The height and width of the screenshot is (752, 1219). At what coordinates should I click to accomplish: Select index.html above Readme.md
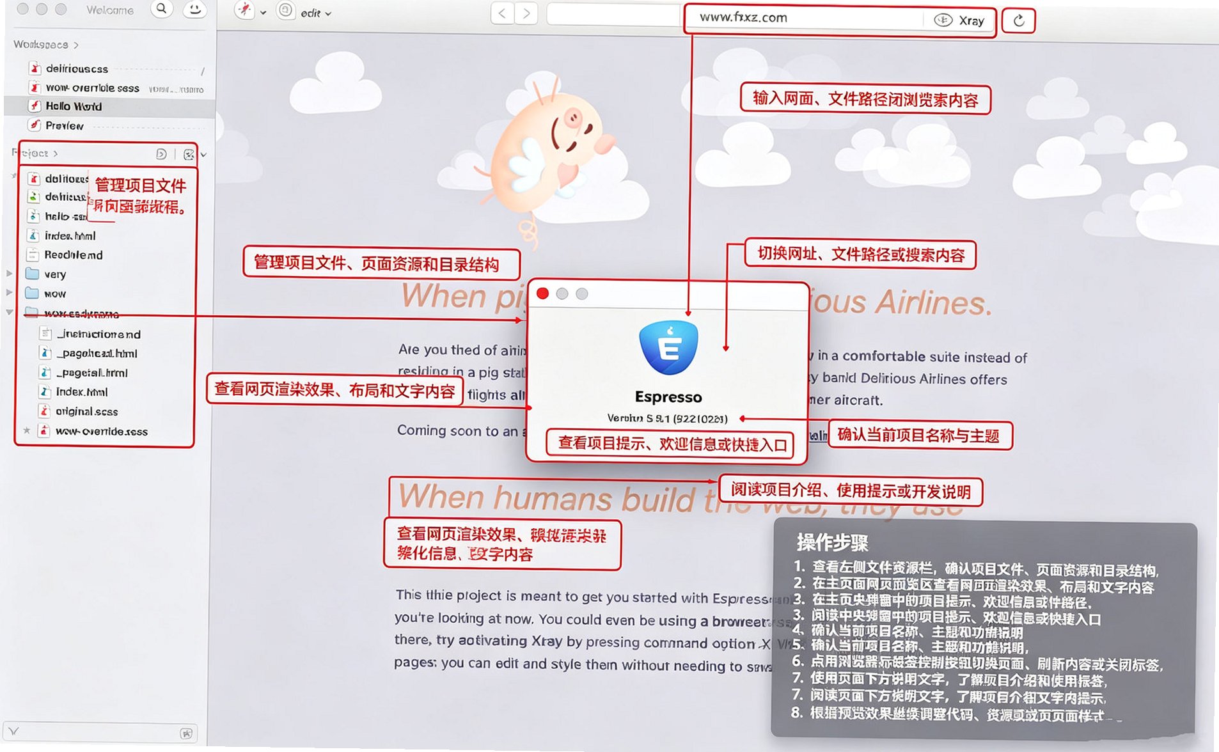tap(70, 235)
